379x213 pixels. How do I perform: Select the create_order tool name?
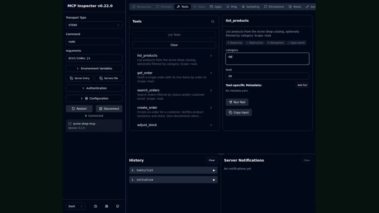coord(147,107)
